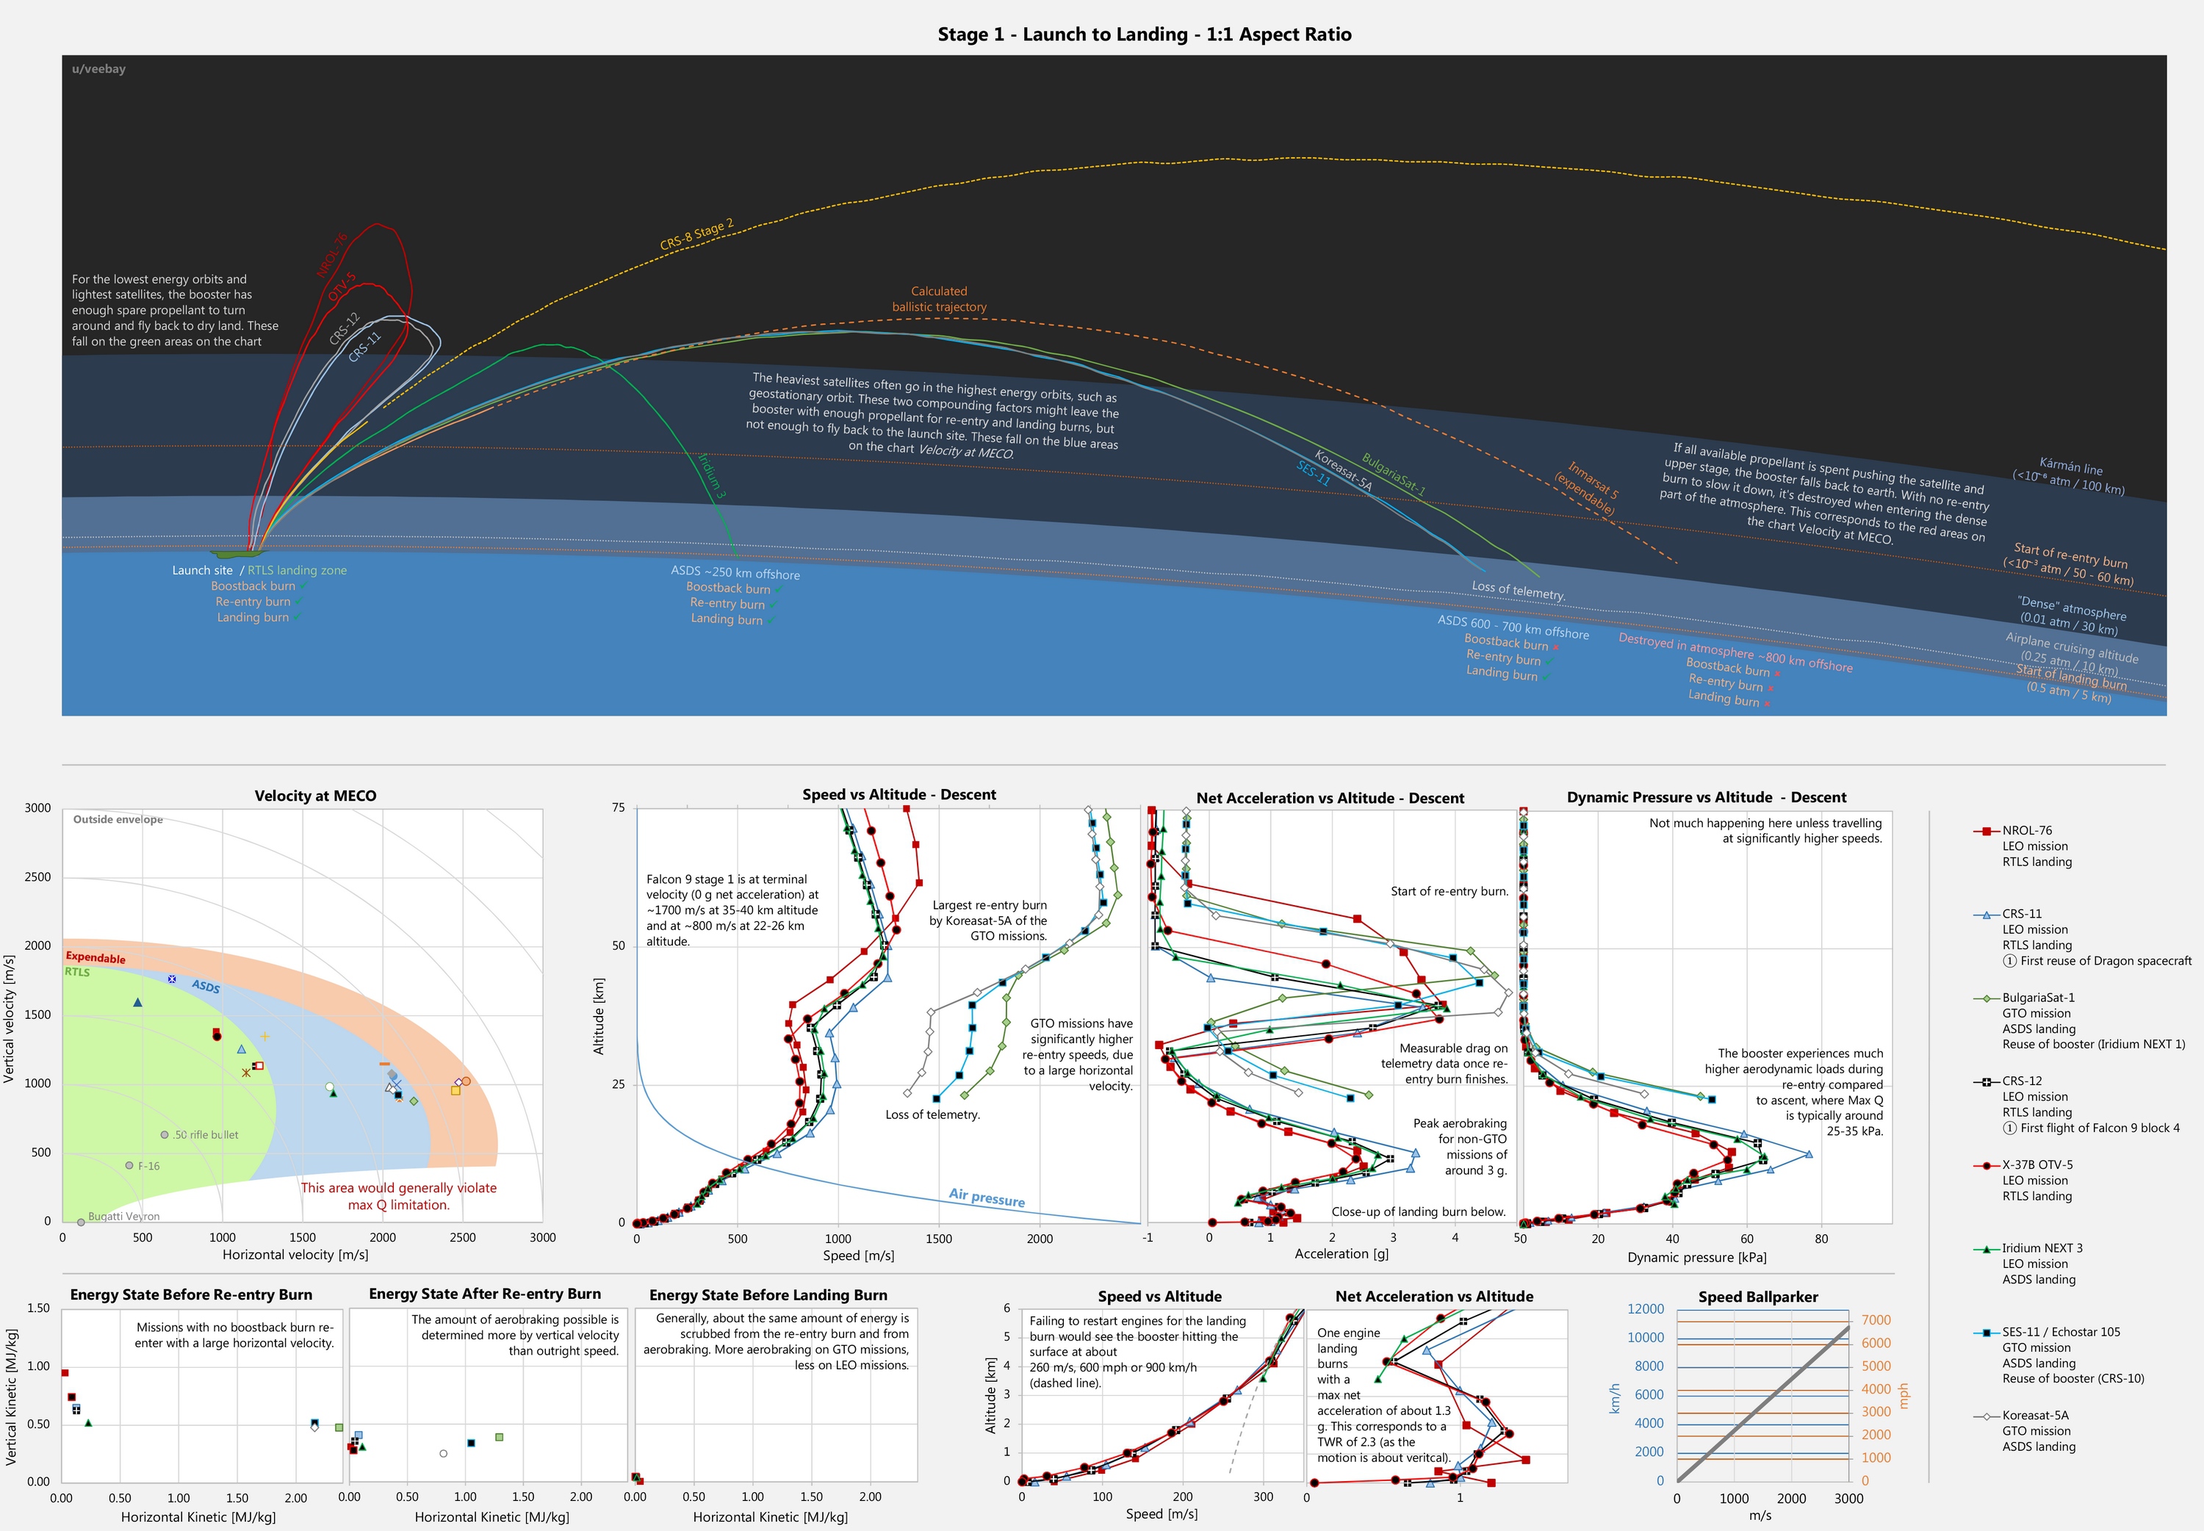The height and width of the screenshot is (1531, 2204).
Task: Click the Calculated ballistic trajectory label
Action: click(x=938, y=299)
